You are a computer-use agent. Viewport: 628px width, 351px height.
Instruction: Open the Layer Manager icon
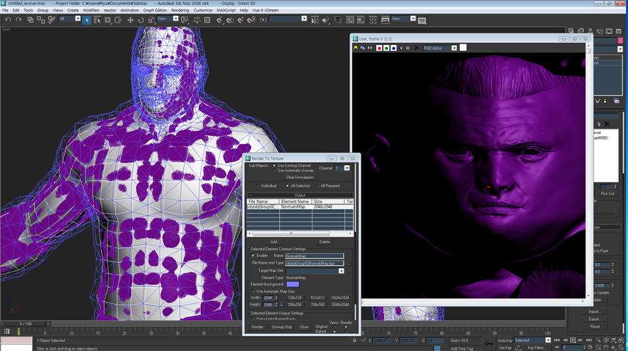(x=338, y=20)
